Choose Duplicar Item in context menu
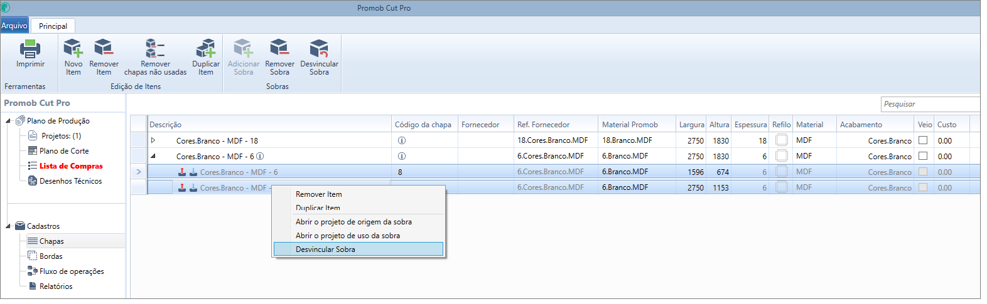The width and height of the screenshot is (987, 304). [359, 207]
